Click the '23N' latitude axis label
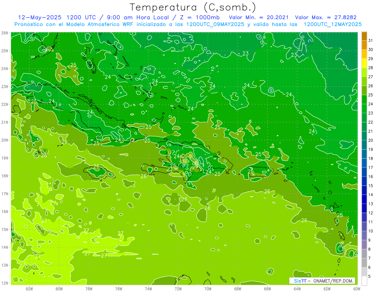 5,87
